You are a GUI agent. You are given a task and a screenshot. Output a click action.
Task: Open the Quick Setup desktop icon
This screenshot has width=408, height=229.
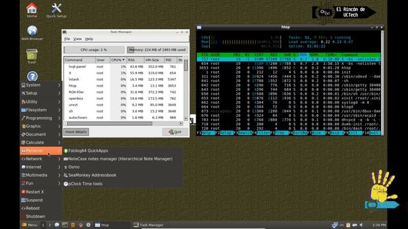[56, 10]
